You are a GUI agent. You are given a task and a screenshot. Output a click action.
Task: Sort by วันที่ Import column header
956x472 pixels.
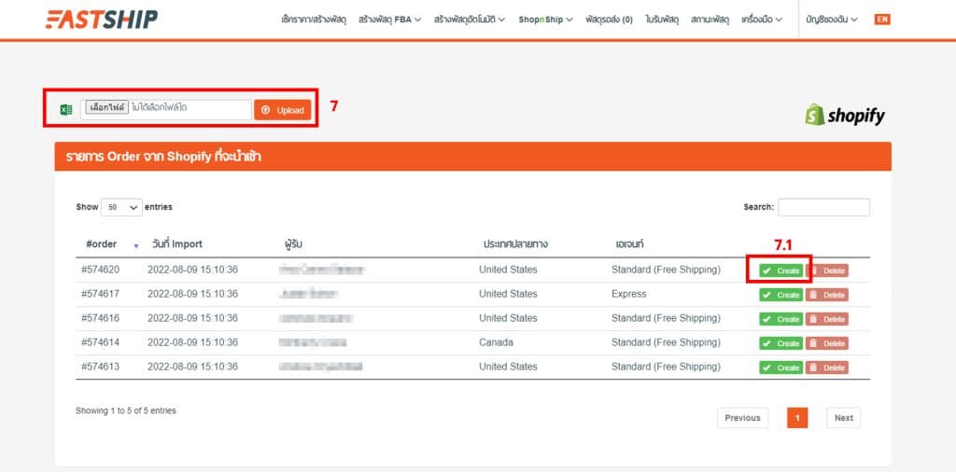pos(176,244)
